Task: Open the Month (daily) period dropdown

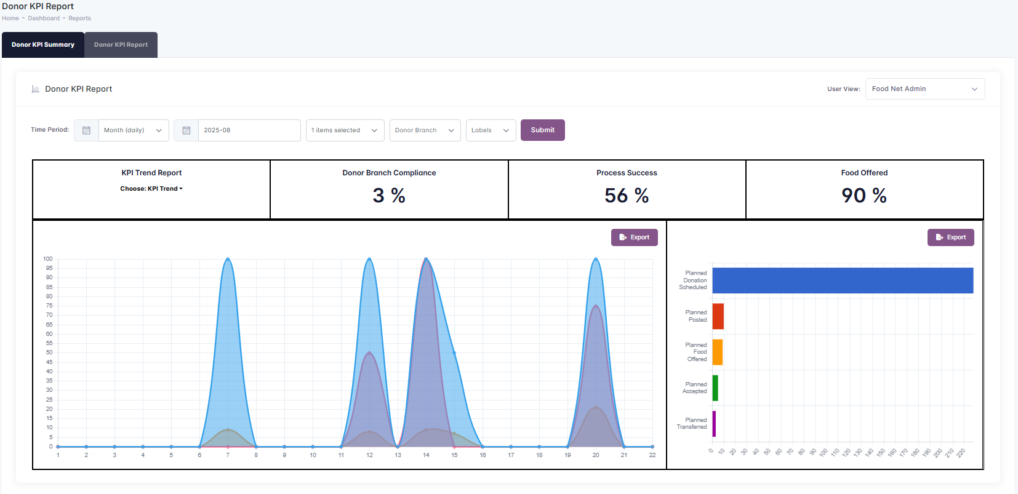Action: pos(133,130)
